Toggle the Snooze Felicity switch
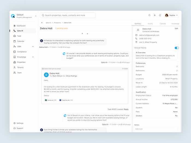191x143 pixels. coord(177,48)
